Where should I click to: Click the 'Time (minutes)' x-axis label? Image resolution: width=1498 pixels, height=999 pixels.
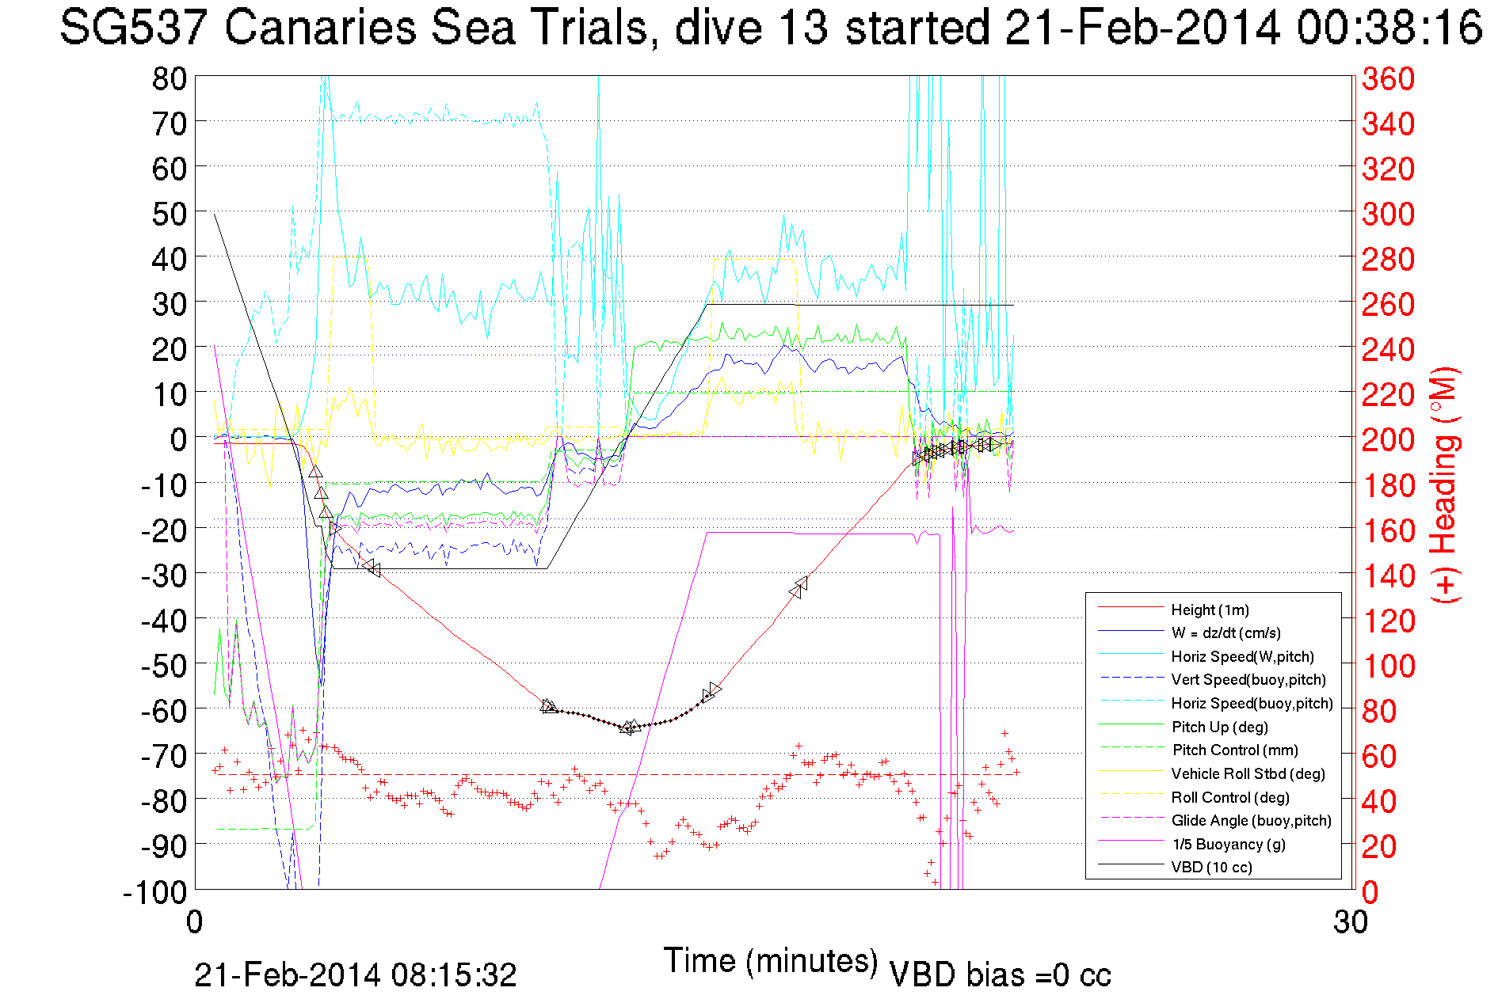[770, 961]
